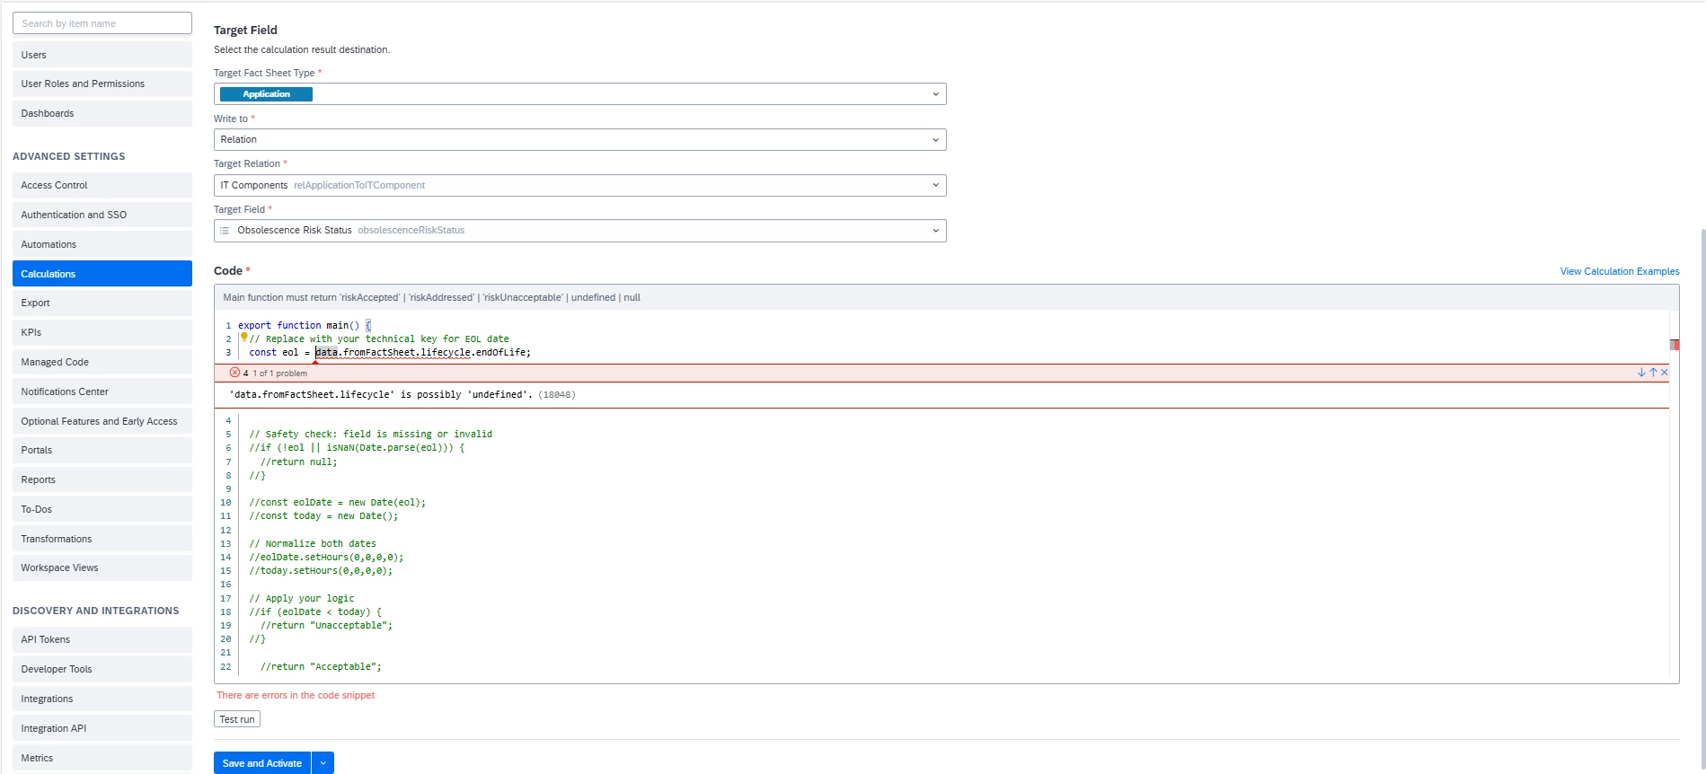Close the problem panel with the X icon
Image resolution: width=1706 pixels, height=774 pixels.
point(1665,373)
